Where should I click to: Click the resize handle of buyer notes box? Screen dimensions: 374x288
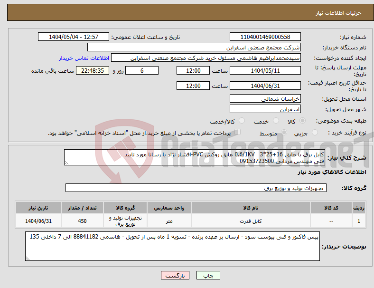coord(28,259)
